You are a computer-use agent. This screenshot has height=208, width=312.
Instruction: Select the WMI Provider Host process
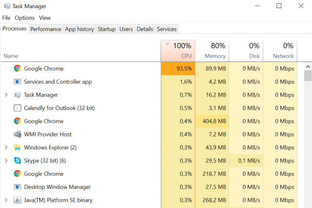(149, 135)
